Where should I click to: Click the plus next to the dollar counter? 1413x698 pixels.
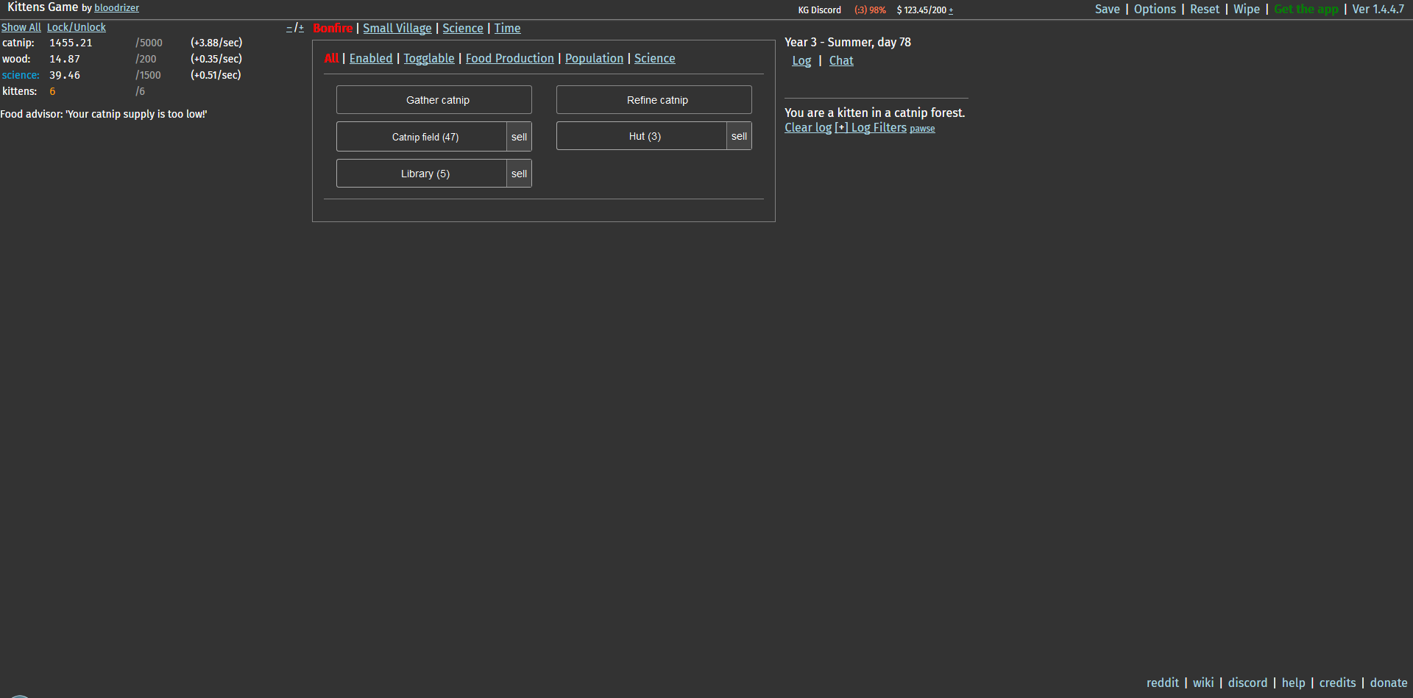(951, 10)
